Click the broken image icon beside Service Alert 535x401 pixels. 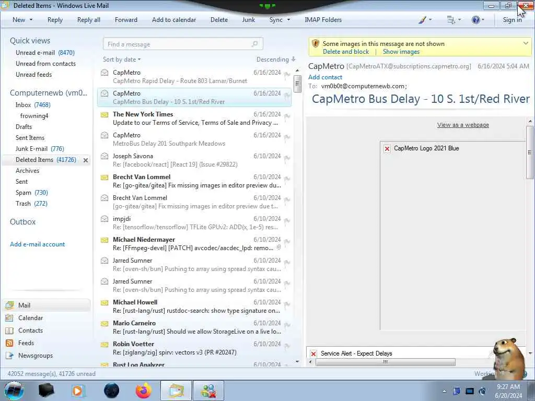[313, 353]
